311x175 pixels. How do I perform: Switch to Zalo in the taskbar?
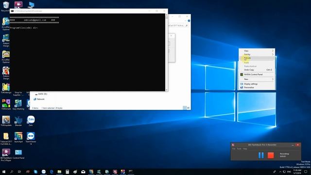click(43, 172)
